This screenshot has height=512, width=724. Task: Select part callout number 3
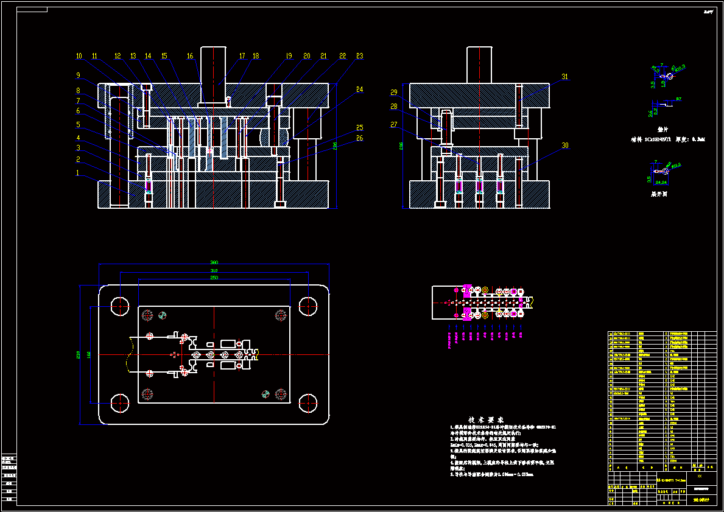click(x=79, y=148)
